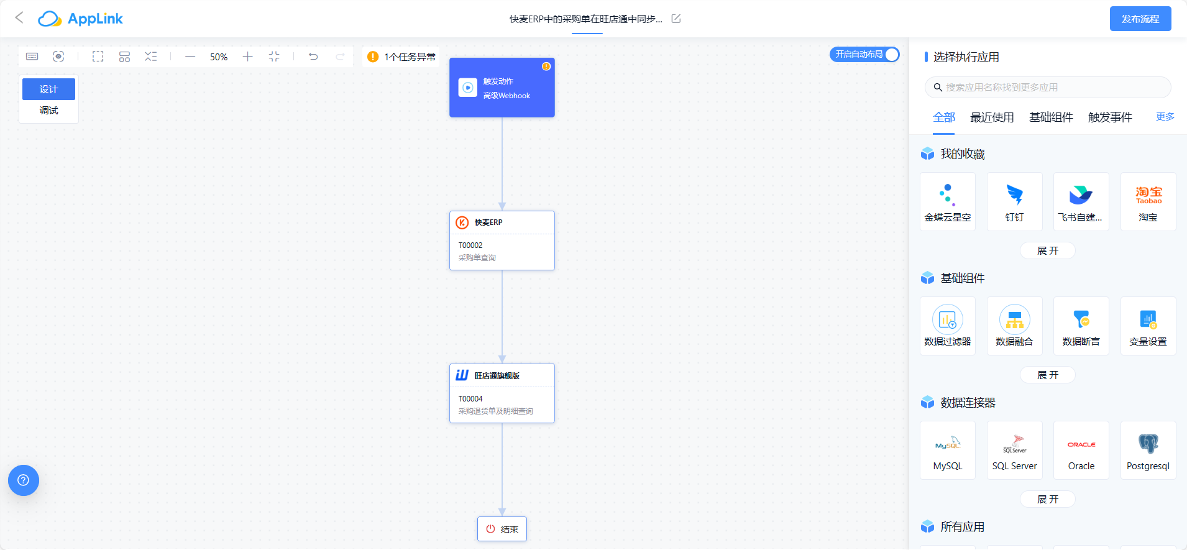Viewport: 1187px width, 550px height.
Task: Zoom out with the minus icon
Action: [x=190, y=57]
